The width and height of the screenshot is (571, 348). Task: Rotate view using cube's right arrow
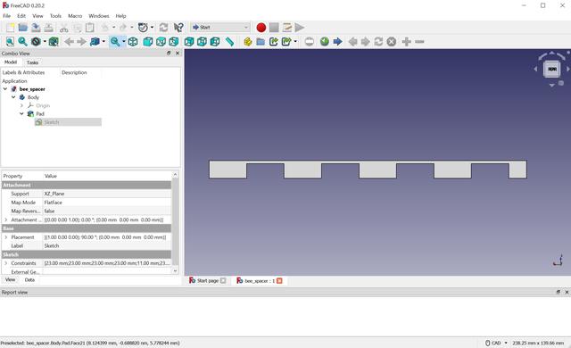pyautogui.click(x=568, y=69)
